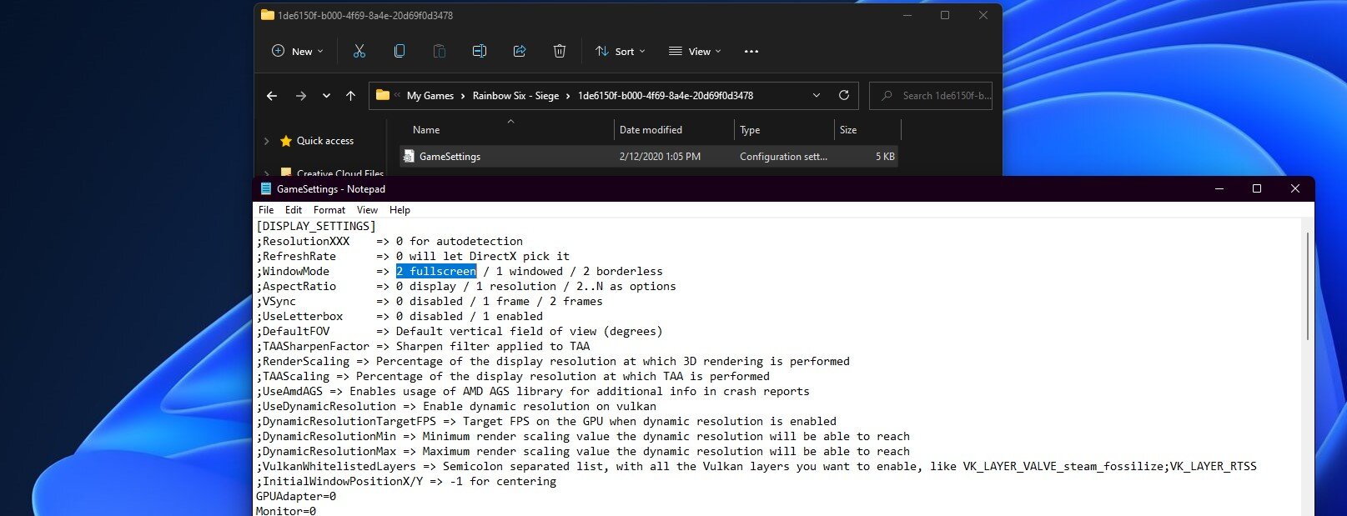Open the See more ellipsis menu
The width and height of the screenshot is (1347, 516).
click(751, 51)
